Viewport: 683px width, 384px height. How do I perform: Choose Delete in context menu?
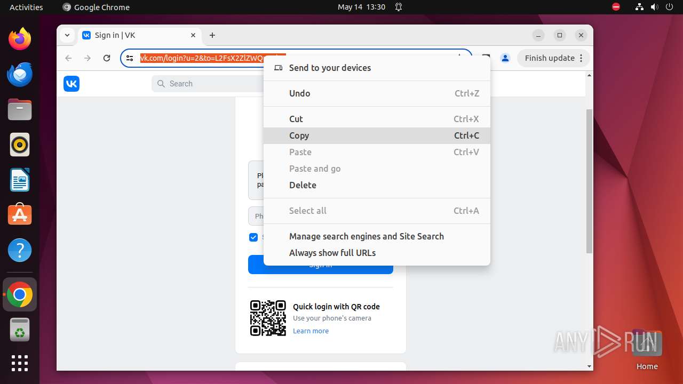coord(377,185)
